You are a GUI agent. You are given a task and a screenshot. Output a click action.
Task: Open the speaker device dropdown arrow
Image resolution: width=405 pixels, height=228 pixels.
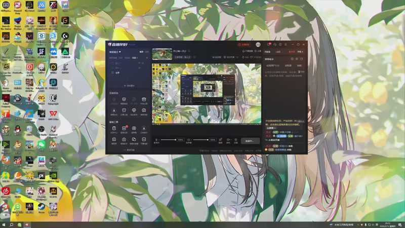click(x=191, y=140)
